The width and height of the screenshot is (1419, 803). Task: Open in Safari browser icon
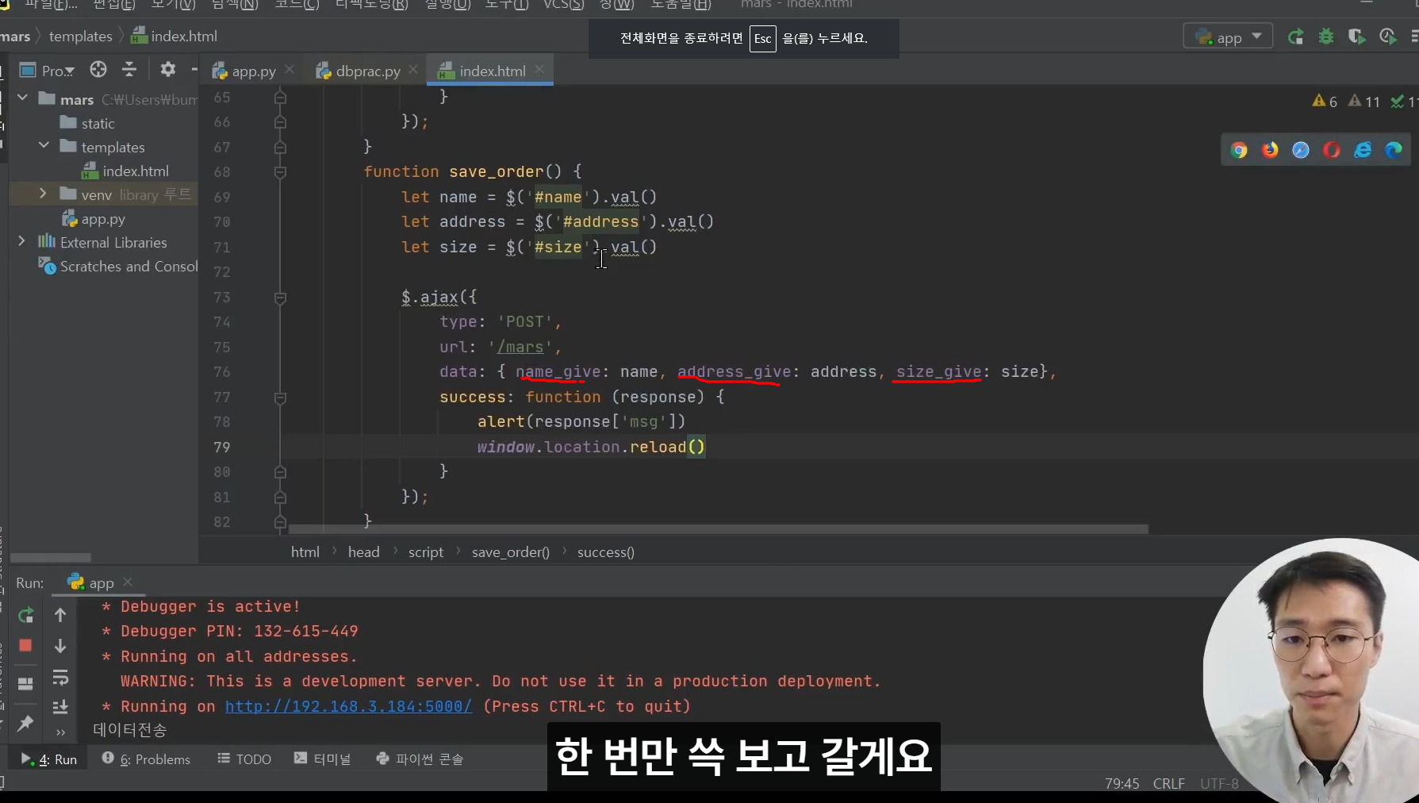(1301, 150)
